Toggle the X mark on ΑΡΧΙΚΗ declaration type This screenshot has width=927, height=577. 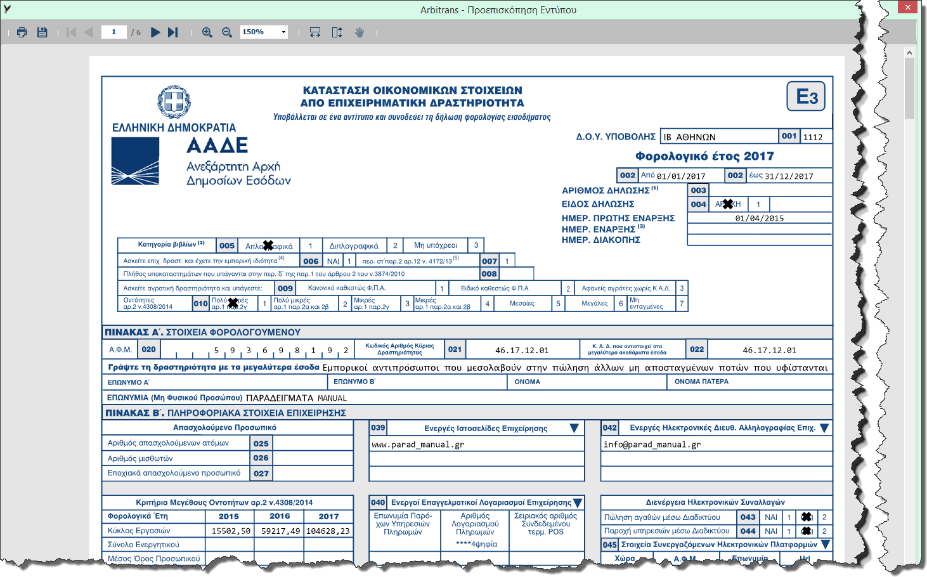(728, 204)
